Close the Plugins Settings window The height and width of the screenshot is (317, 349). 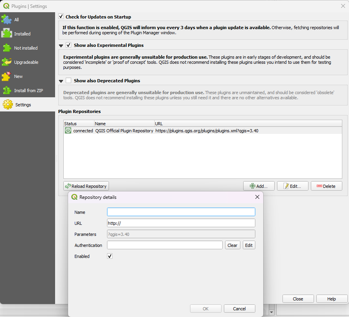pos(343,6)
